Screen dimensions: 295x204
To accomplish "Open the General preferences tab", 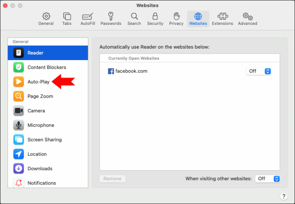I will point(46,19).
